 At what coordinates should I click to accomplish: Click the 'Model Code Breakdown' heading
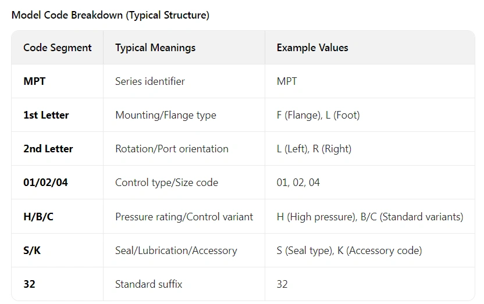pos(110,15)
